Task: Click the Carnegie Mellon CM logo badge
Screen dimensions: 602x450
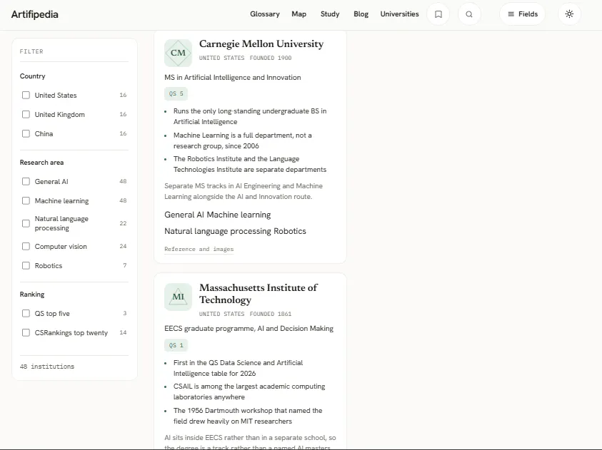Action: click(x=178, y=53)
